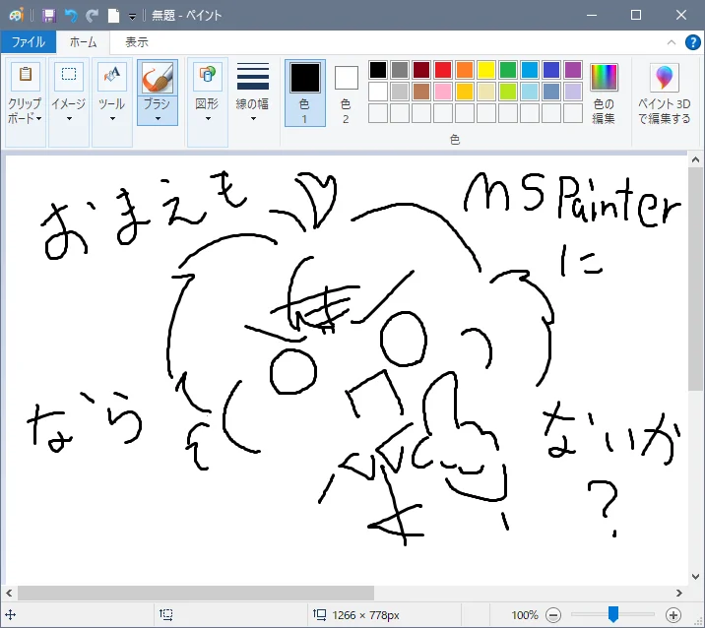Pick the turquoise blue color swatch
The image size is (705, 628).
[530, 70]
